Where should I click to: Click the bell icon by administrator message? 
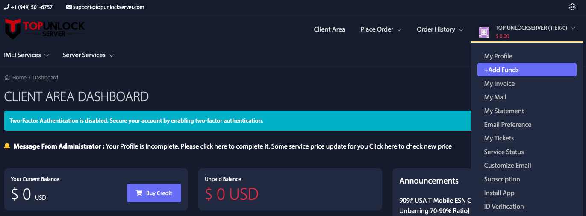pos(7,146)
